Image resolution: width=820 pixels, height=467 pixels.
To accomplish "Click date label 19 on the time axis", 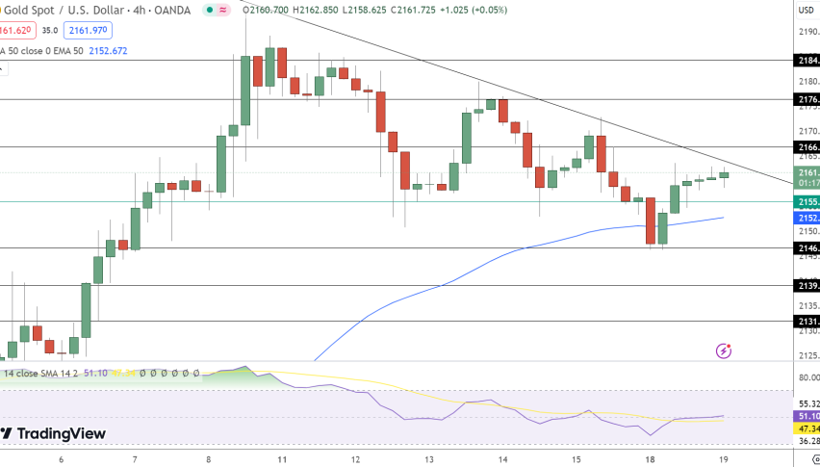I will (724, 459).
